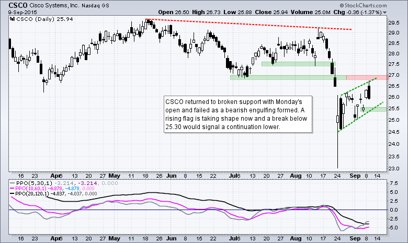The height and width of the screenshot is (243, 408).
Task: Click the CSCO (Daily) 25.94 legend label
Action: pyautogui.click(x=45, y=19)
